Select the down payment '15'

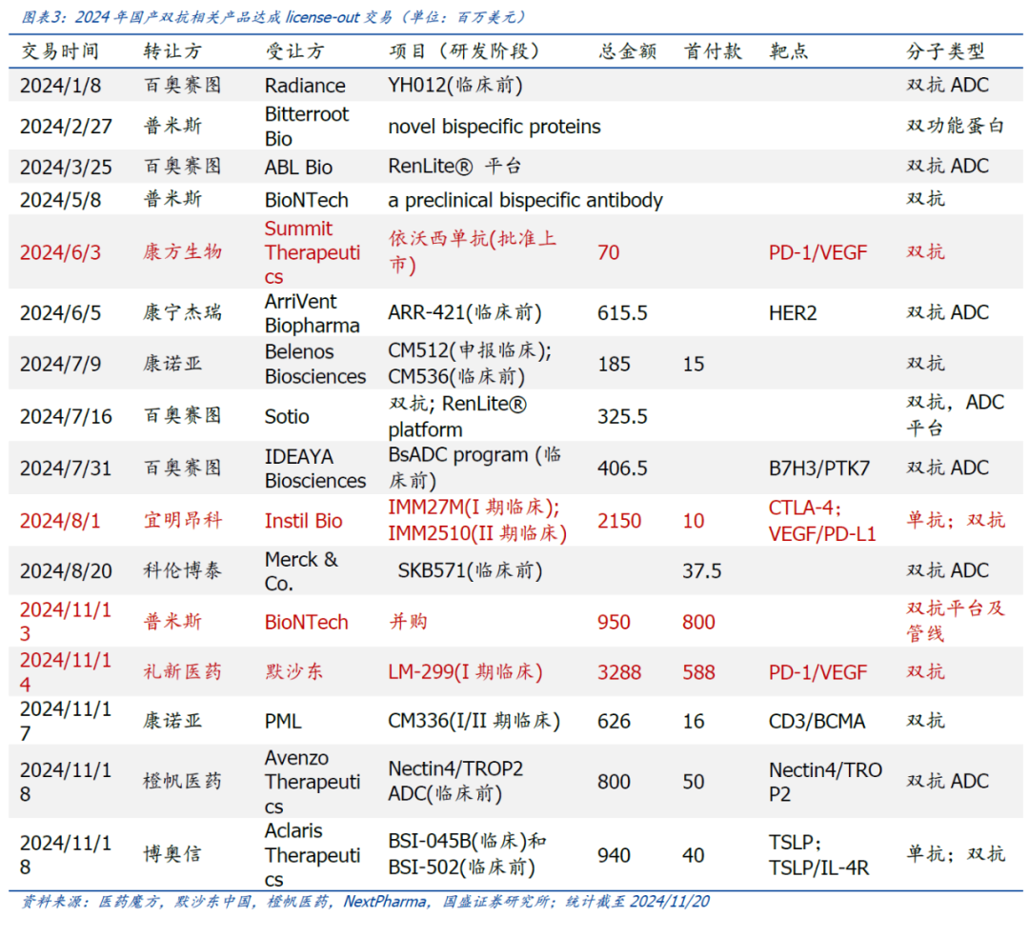[x=693, y=363]
